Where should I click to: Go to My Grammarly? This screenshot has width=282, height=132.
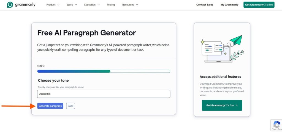(229, 5)
